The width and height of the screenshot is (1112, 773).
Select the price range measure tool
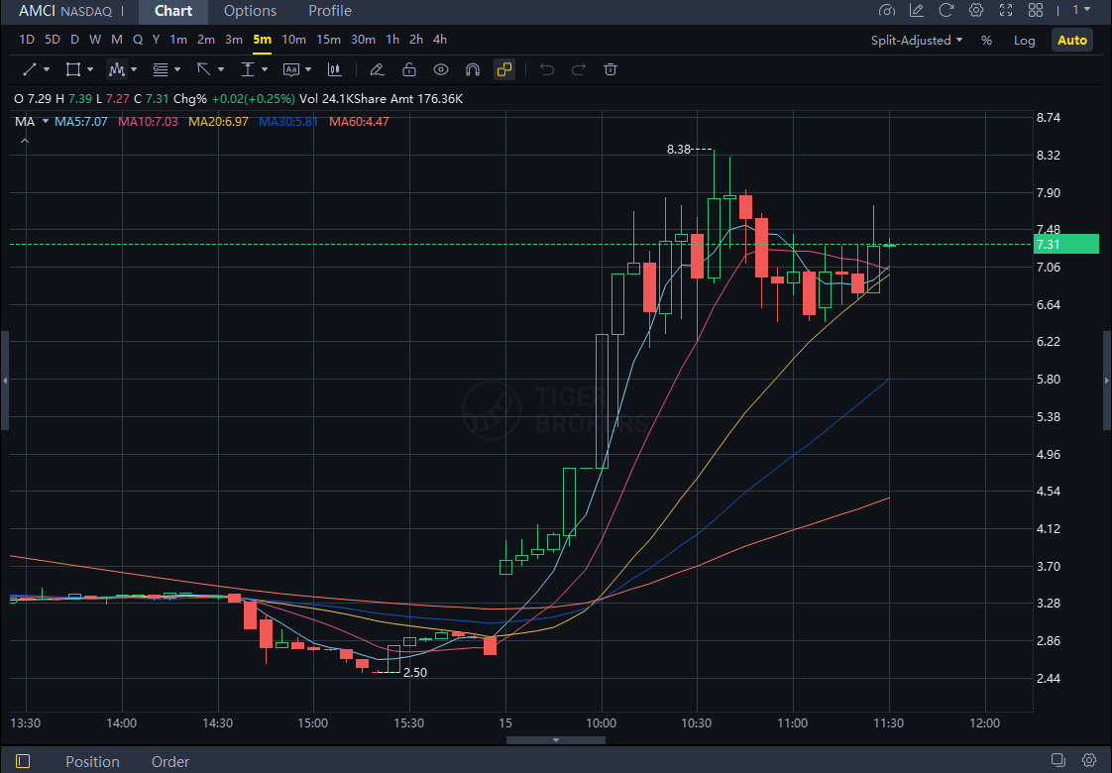pos(248,69)
